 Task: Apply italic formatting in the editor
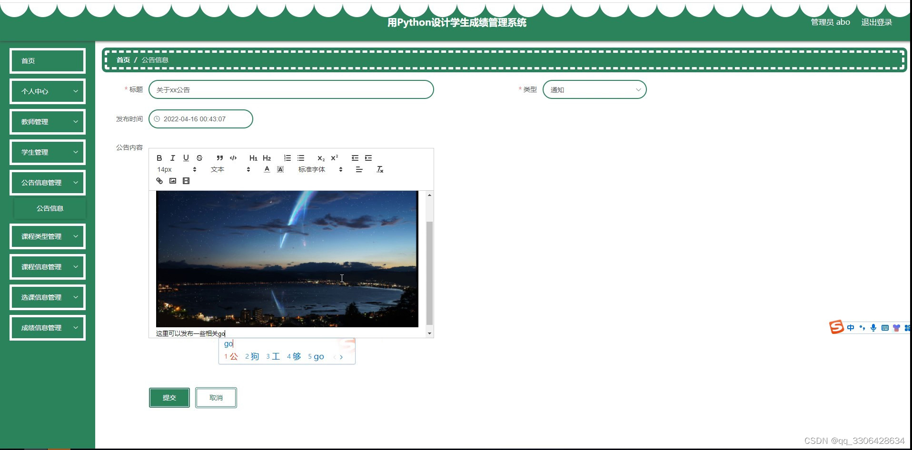tap(173, 158)
